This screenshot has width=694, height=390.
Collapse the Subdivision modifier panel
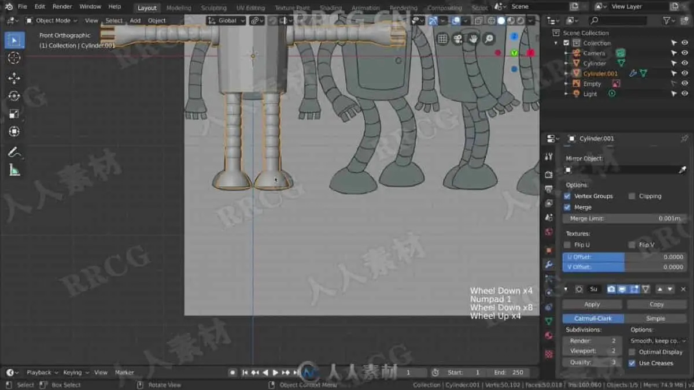566,289
